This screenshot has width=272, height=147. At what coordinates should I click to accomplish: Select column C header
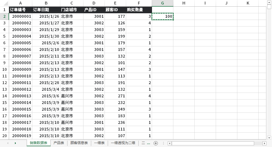[x=72, y=3]
